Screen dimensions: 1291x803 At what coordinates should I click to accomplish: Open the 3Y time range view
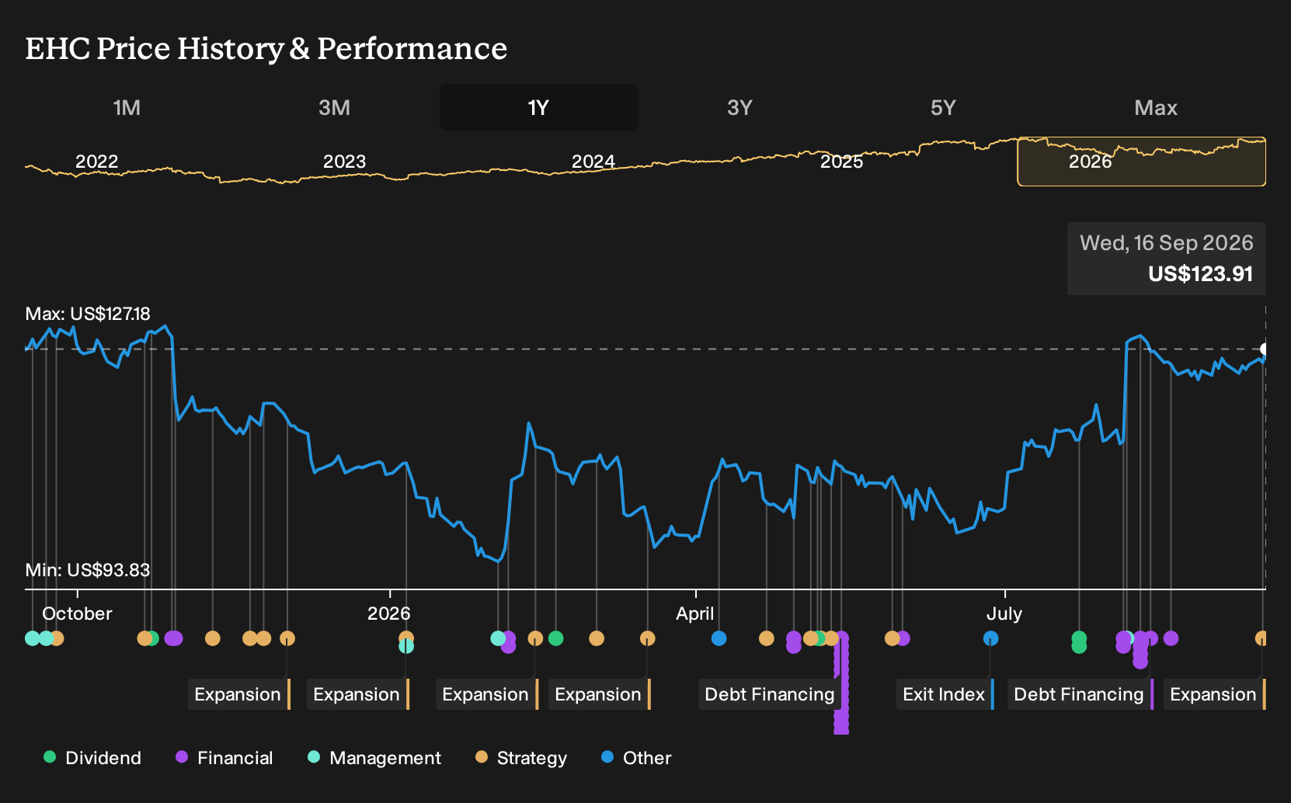[739, 107]
